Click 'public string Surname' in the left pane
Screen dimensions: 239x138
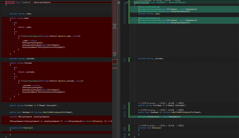(21, 63)
